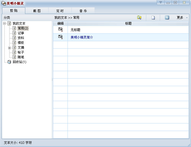Click the 模板 document icon
Viewport: 191px width, 147px height.
[14, 42]
